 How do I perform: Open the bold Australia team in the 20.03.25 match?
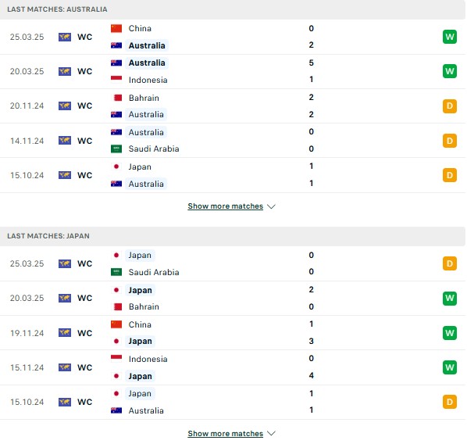147,63
